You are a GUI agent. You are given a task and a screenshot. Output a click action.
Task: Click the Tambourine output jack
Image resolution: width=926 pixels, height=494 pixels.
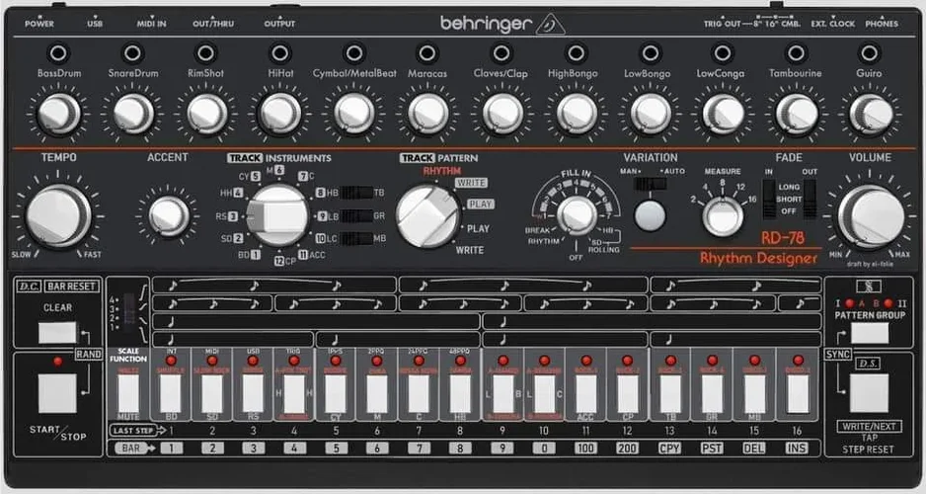(796, 53)
